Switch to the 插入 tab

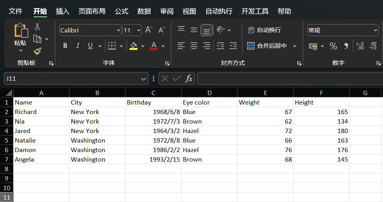pos(62,11)
